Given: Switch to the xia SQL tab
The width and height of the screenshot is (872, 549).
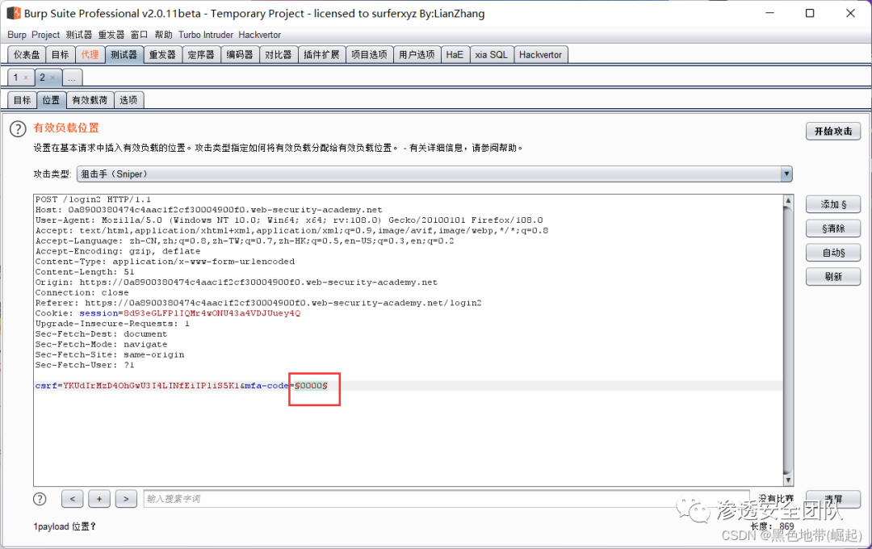Looking at the screenshot, I should pos(491,55).
